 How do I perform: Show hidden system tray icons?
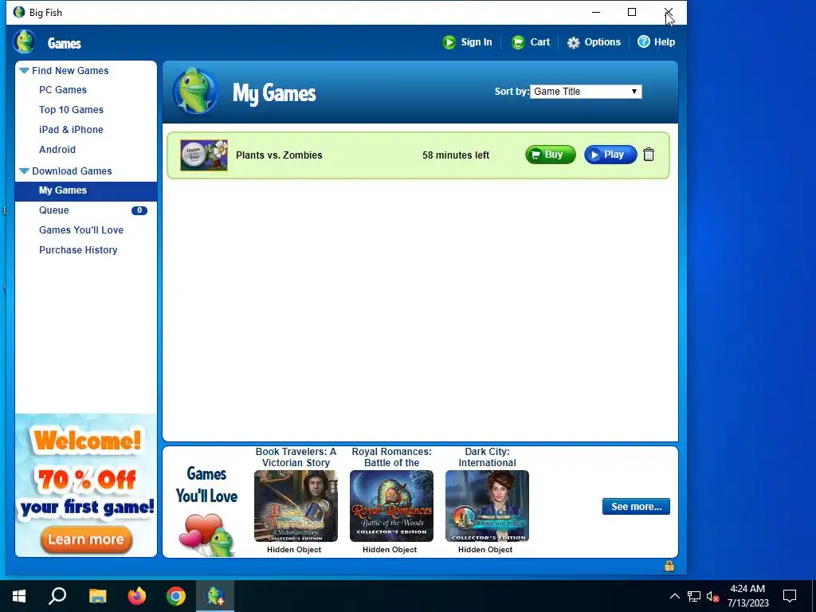[x=674, y=596]
